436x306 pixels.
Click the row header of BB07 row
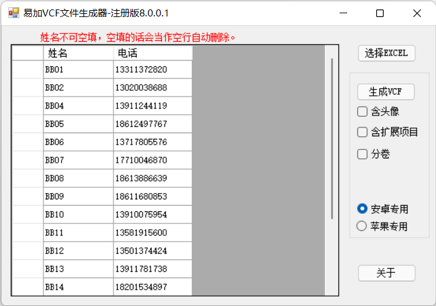(28, 160)
